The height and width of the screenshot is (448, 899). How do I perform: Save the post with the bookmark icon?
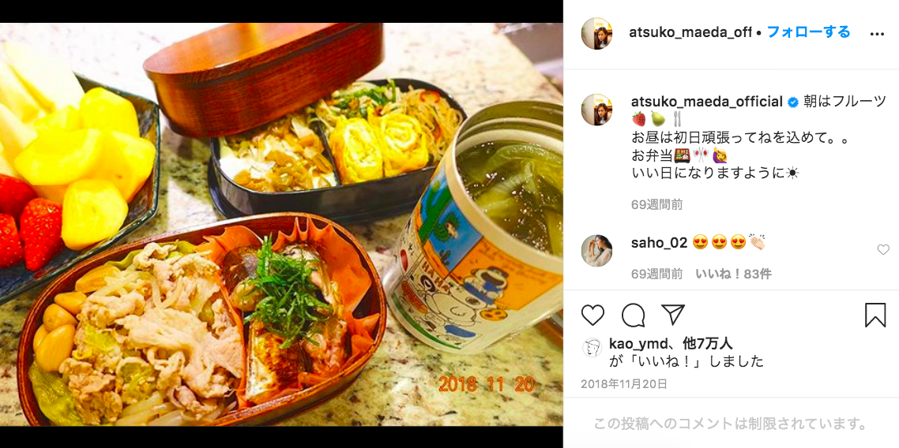pyautogui.click(x=875, y=315)
